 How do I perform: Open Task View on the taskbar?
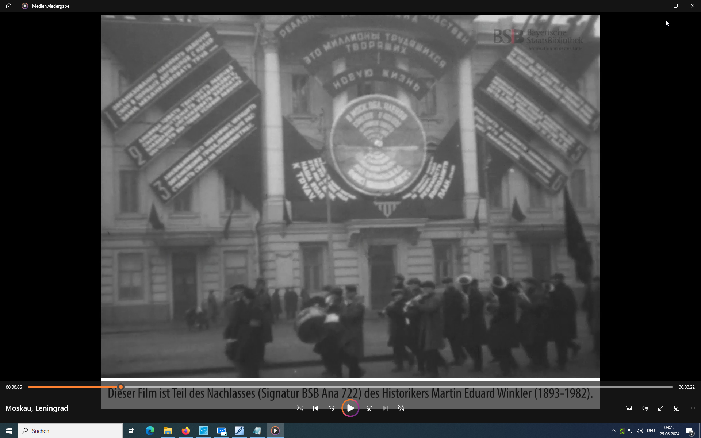click(131, 431)
